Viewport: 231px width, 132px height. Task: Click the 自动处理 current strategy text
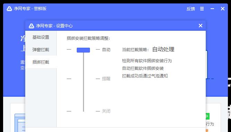click(163, 49)
